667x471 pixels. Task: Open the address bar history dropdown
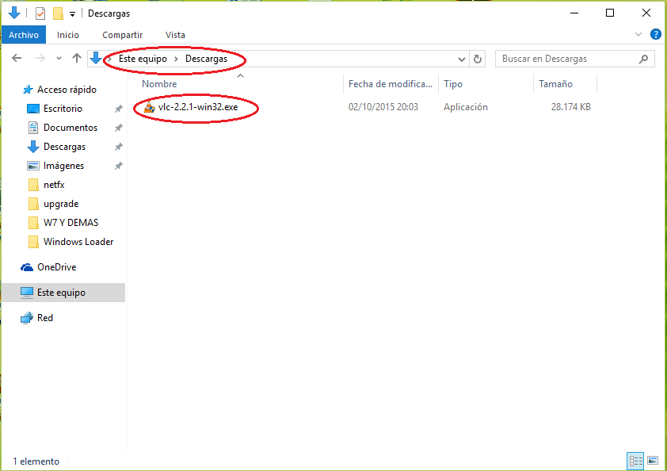[x=462, y=59]
